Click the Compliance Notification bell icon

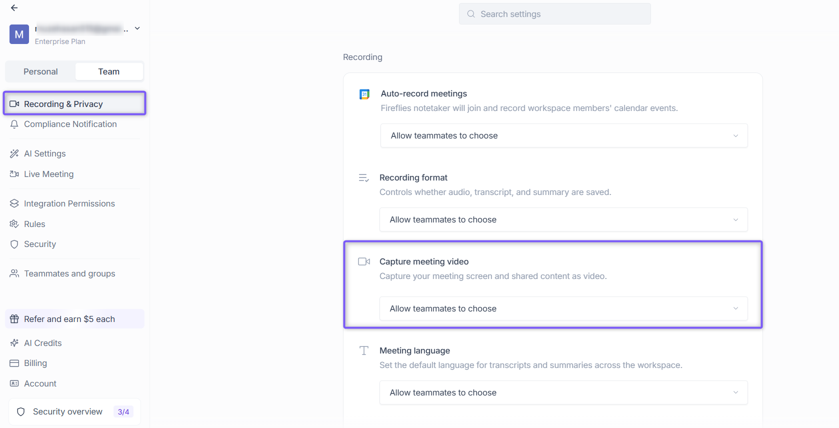click(14, 124)
